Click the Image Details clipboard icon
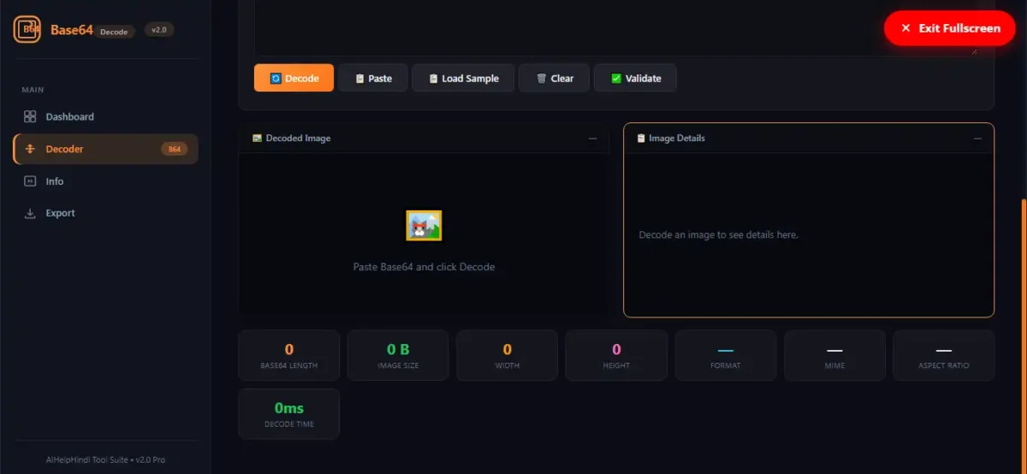This screenshot has height=474, width=1027. pos(641,138)
